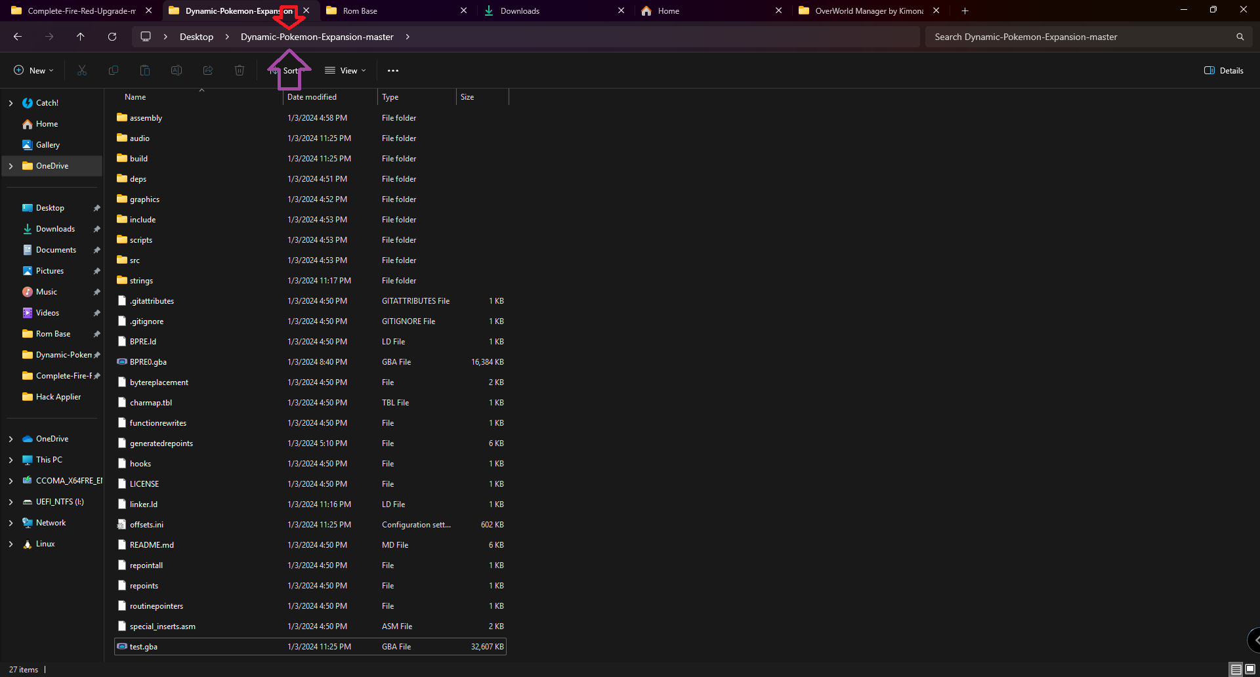The width and height of the screenshot is (1260, 677).
Task: Sort files by Date modified column
Action: pos(312,97)
